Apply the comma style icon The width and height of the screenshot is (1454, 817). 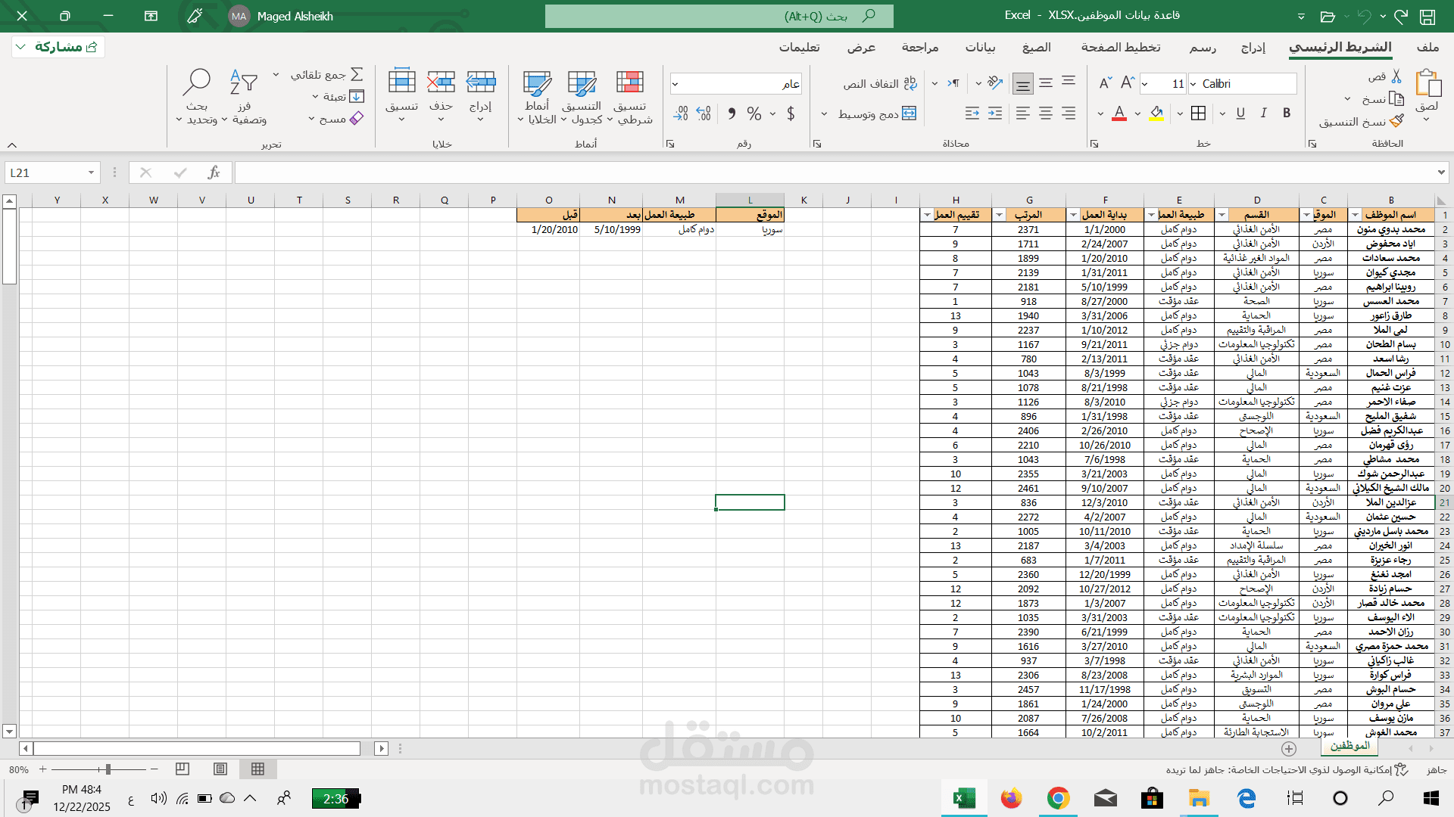732,113
